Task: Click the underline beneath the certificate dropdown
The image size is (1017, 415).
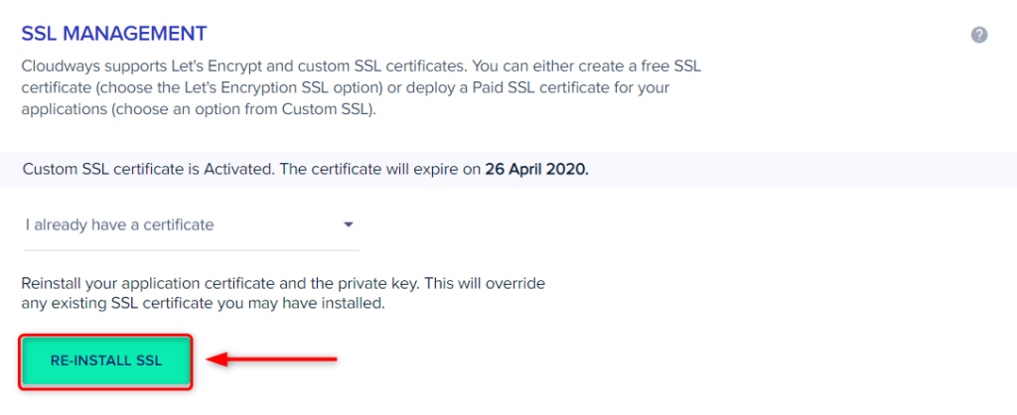Action: 189,250
